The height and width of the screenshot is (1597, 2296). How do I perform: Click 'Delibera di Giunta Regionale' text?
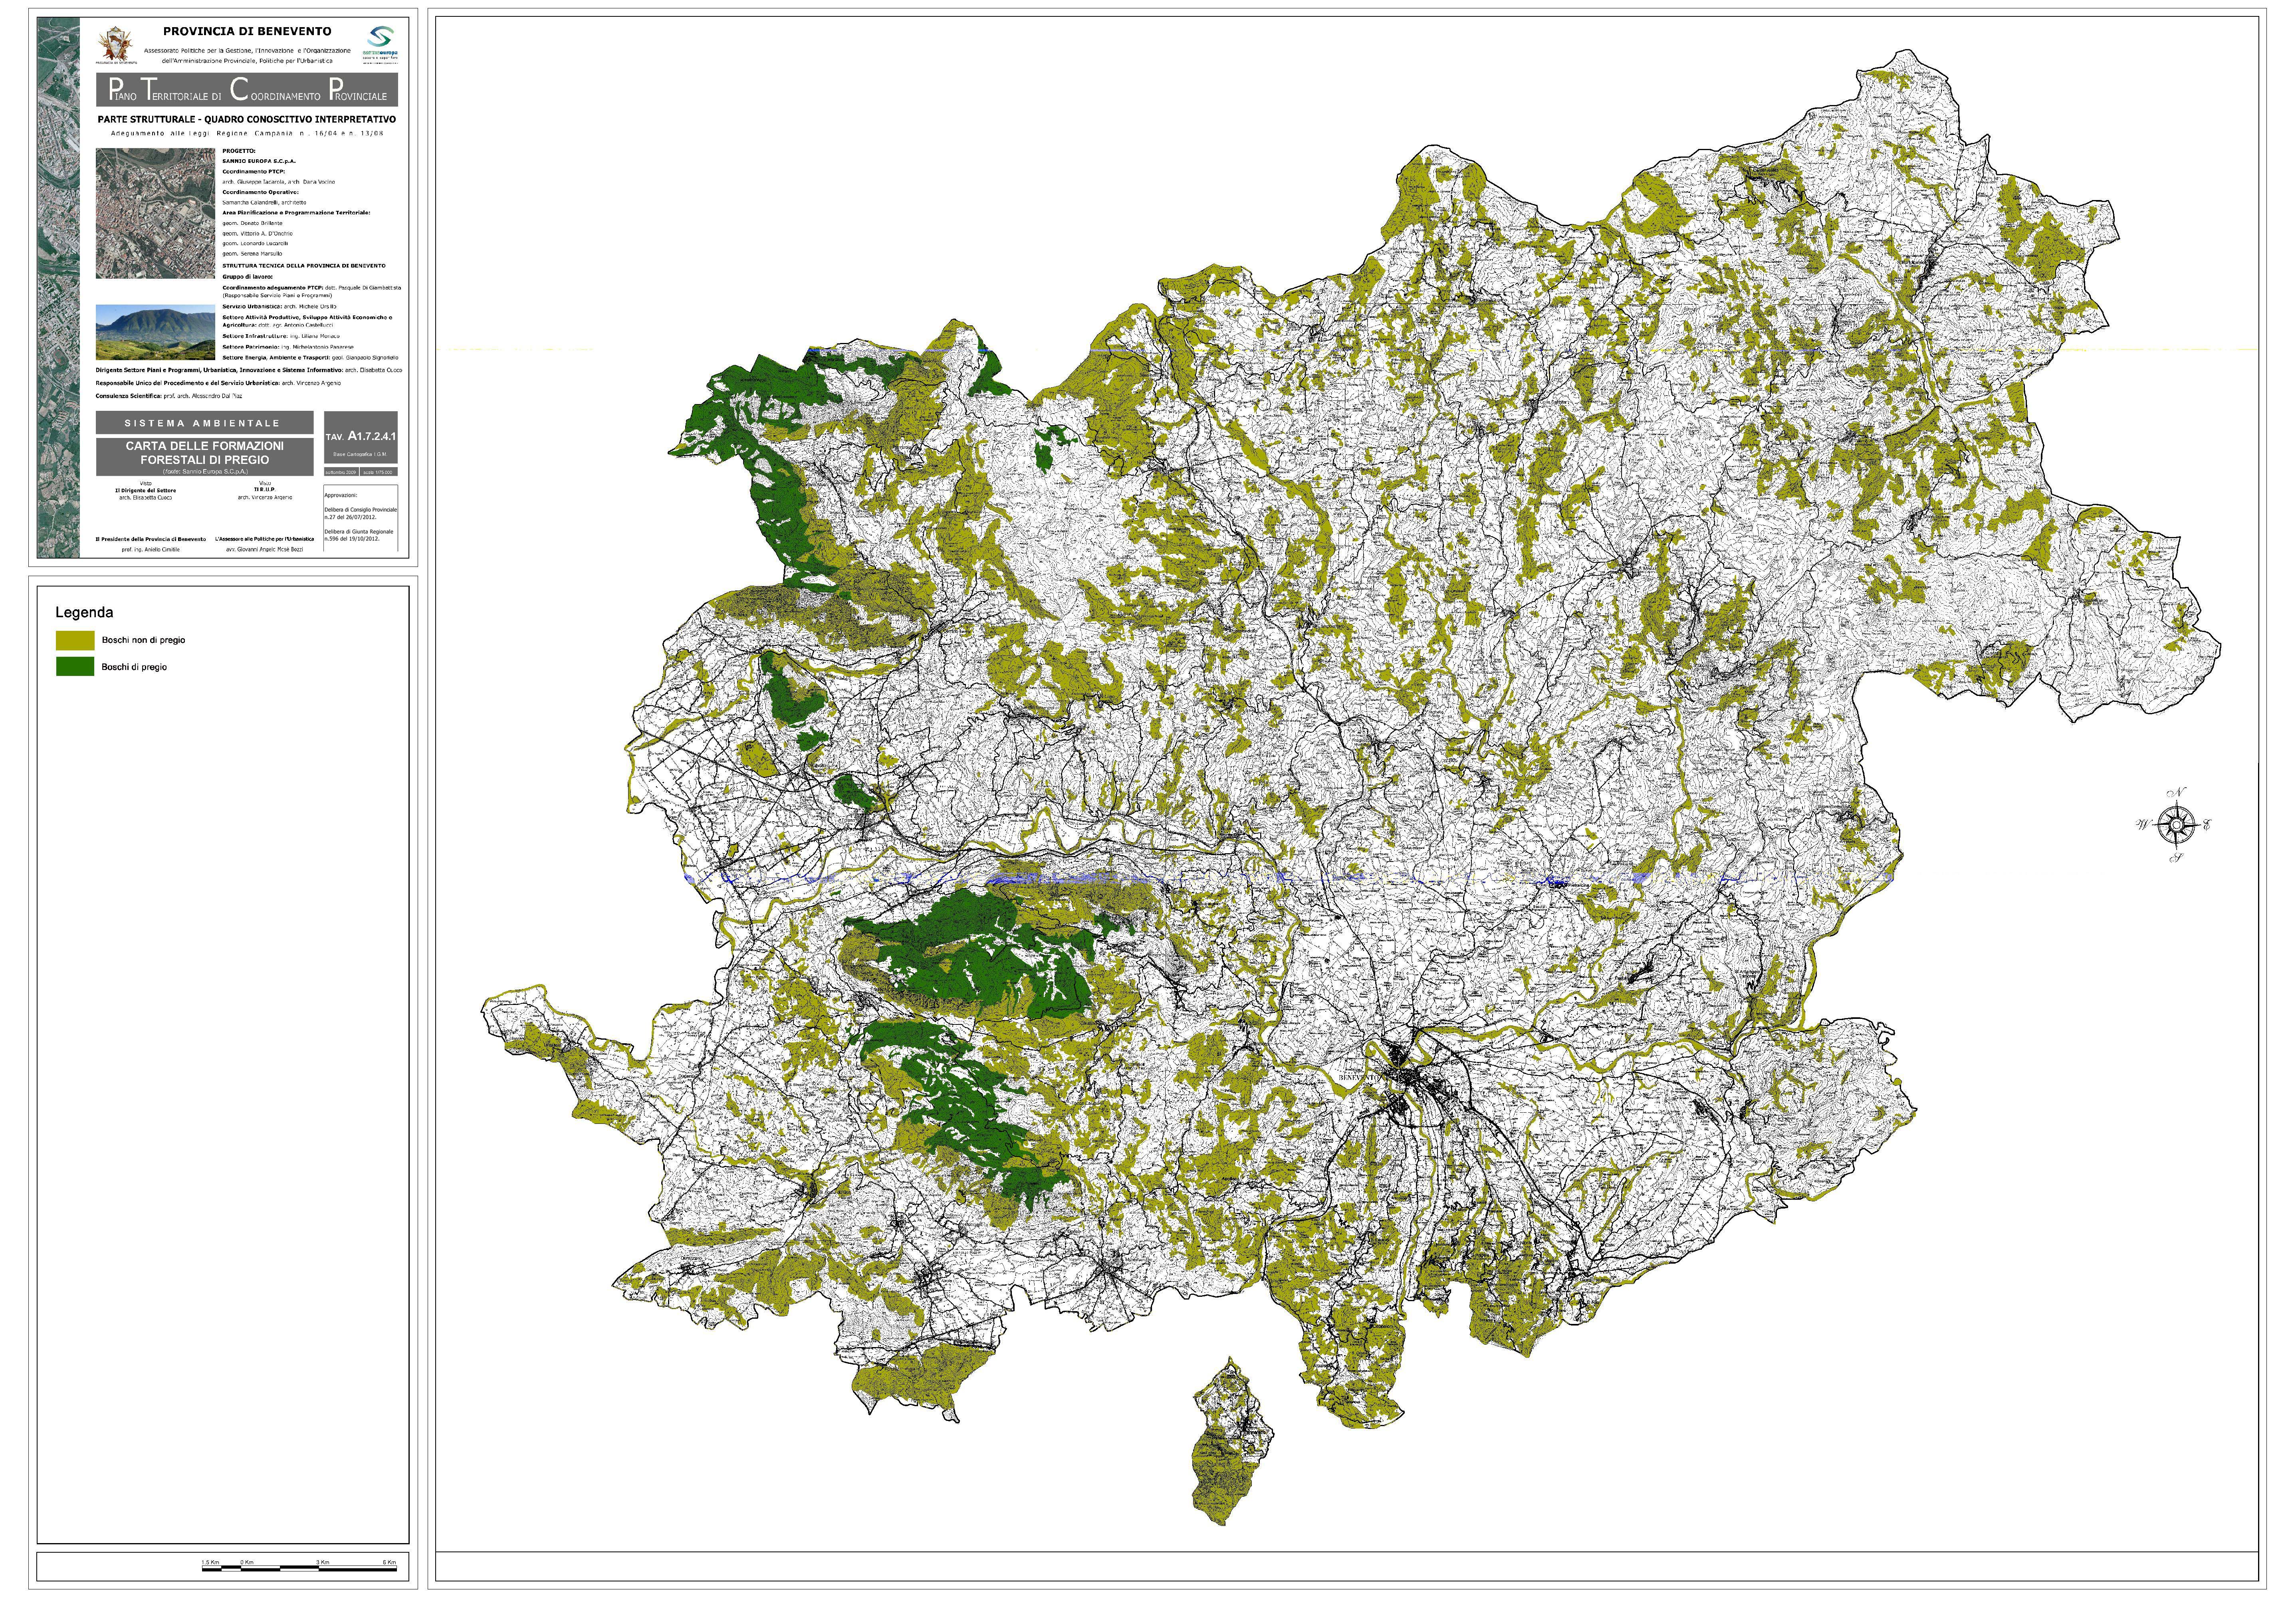tap(359, 532)
